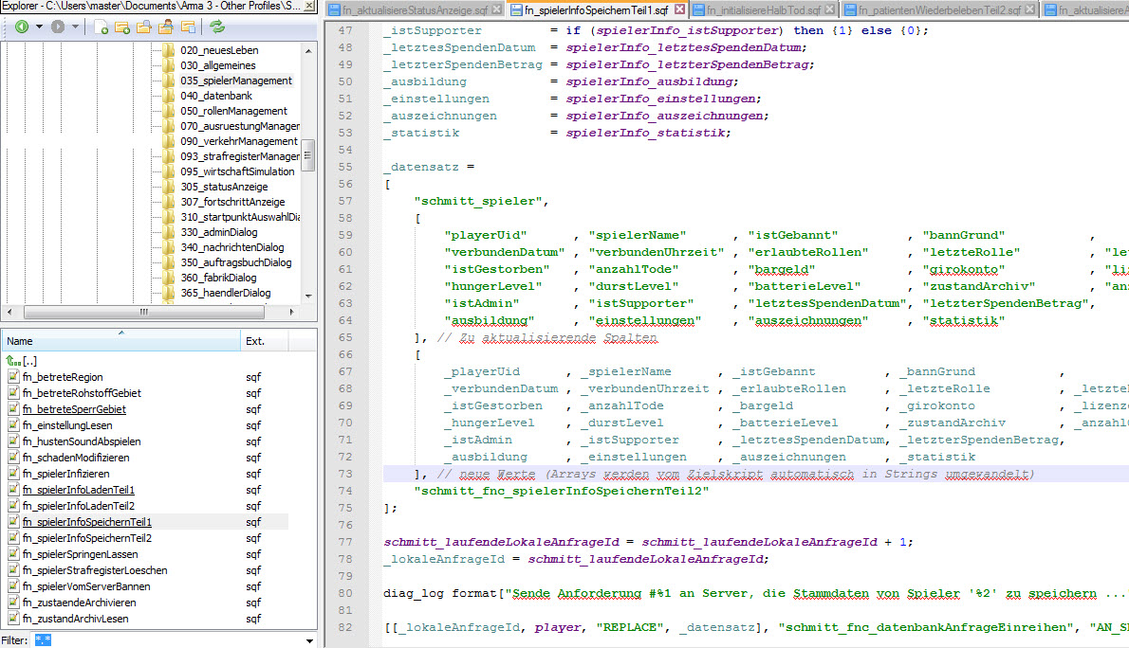
Task: Refresh the Explorer file list
Action: (216, 27)
